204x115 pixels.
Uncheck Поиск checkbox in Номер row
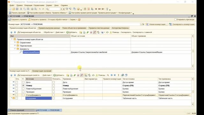(x=23, y=86)
